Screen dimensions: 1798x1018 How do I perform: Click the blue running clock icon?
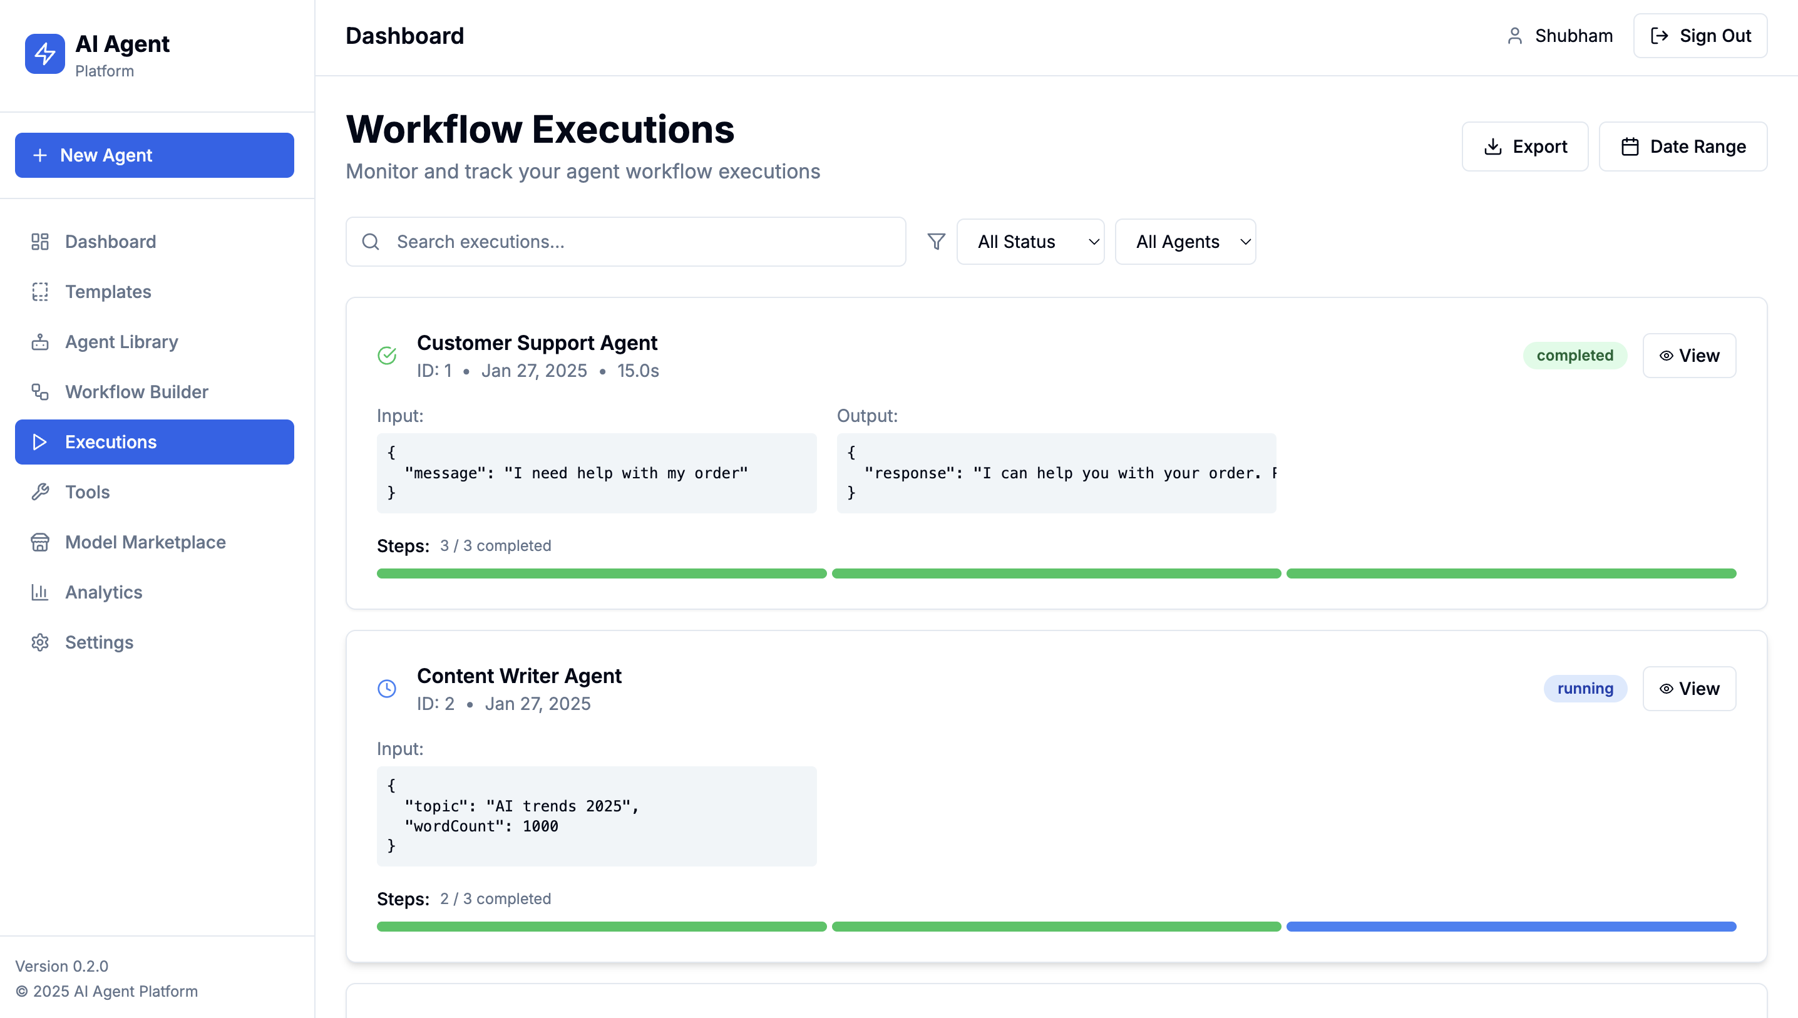[x=387, y=689]
